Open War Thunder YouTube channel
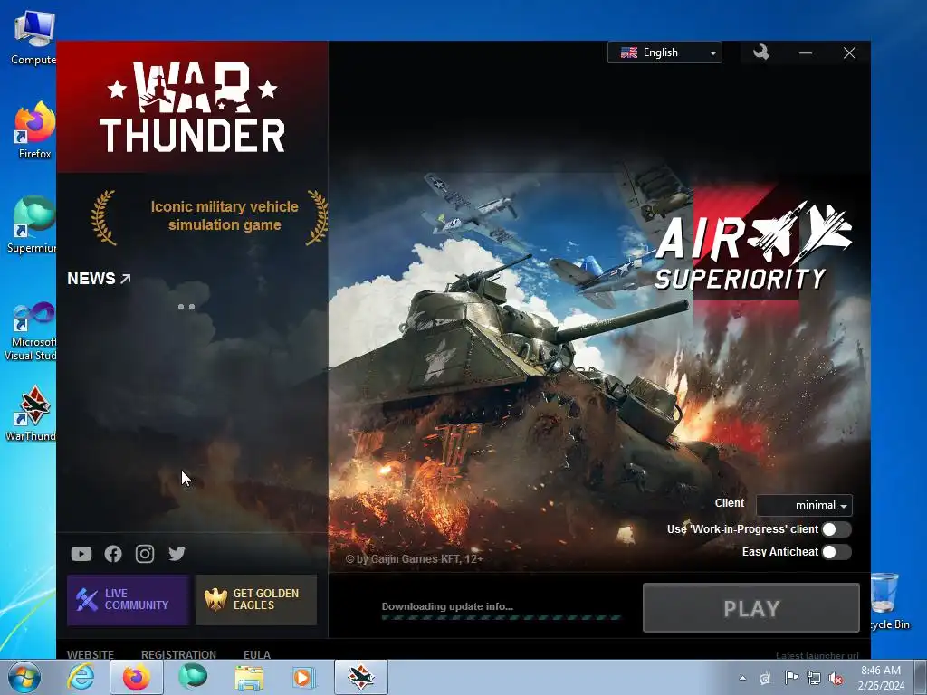The width and height of the screenshot is (927, 695). point(81,554)
